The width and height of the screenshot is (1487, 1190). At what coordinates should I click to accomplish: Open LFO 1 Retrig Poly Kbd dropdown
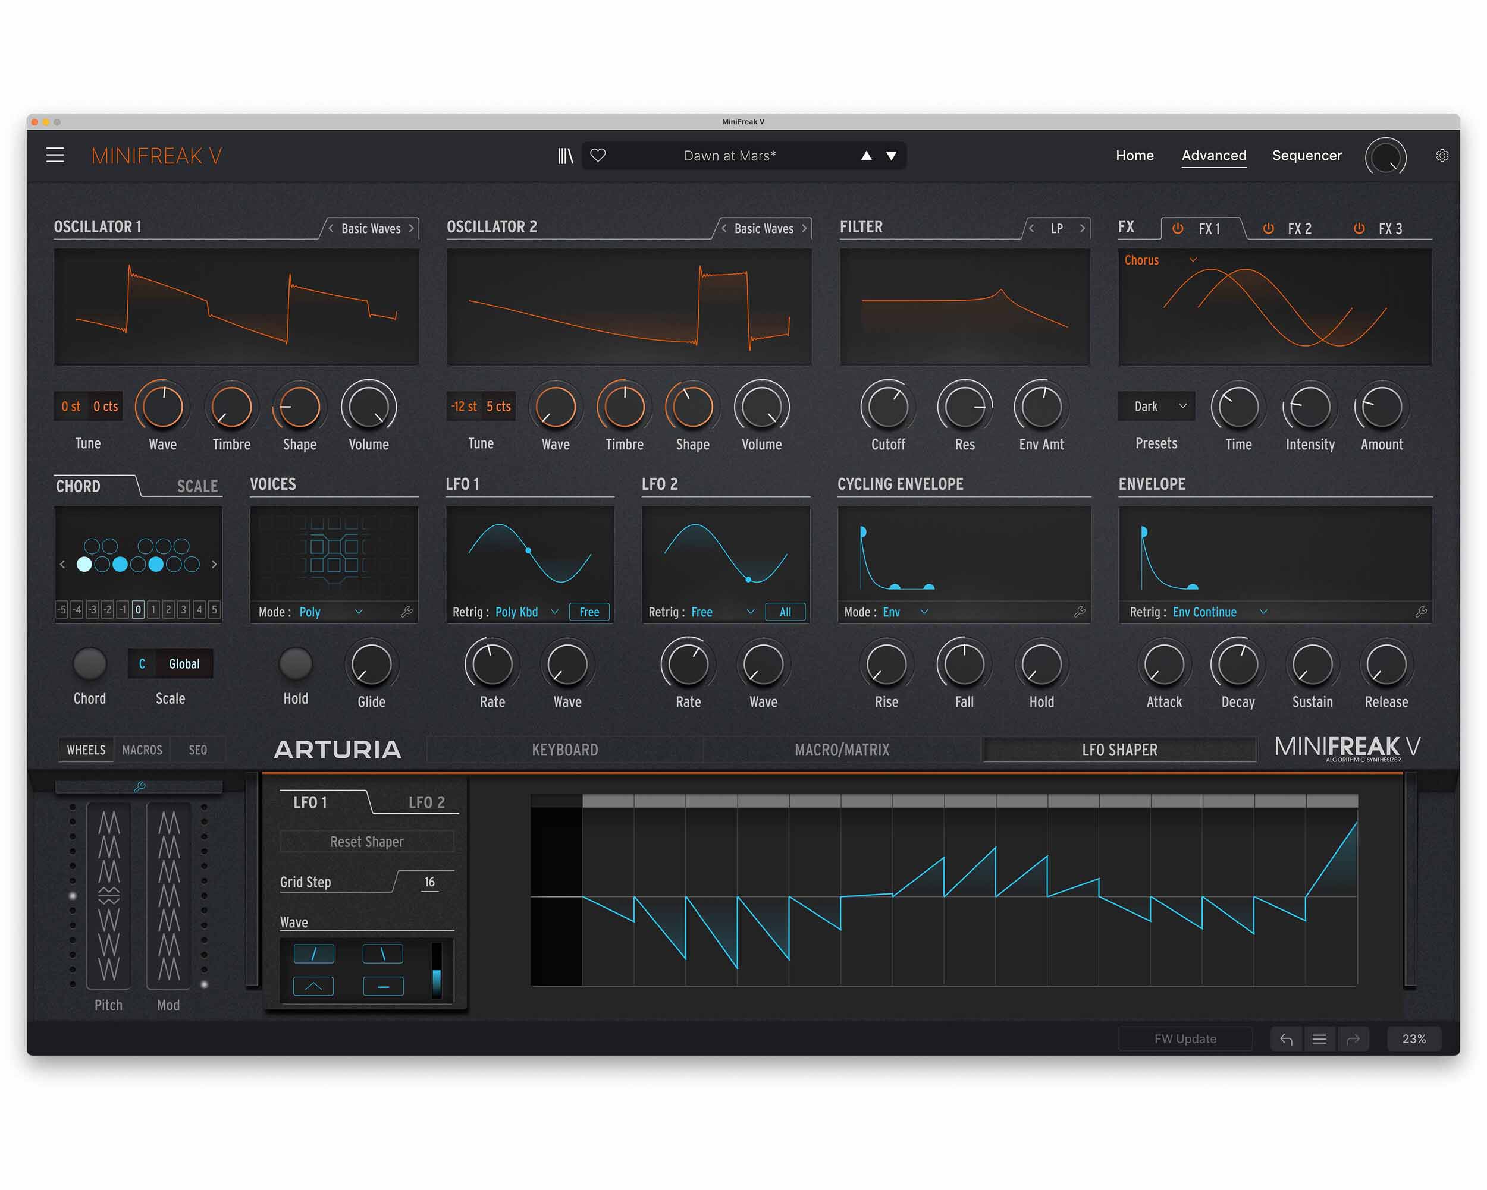click(527, 612)
